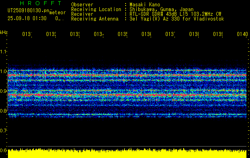Click the RTL-SDR SDR# 103.2MHz receiver text
The image size is (250, 158).
tap(175, 14)
